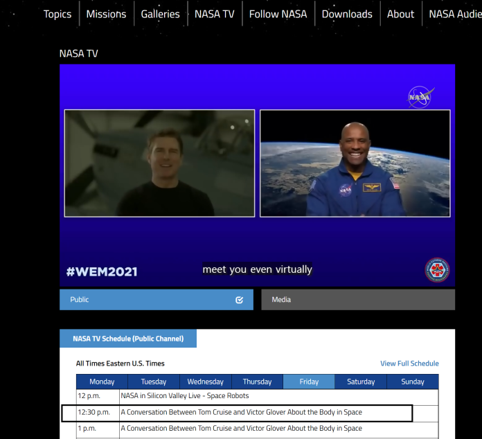The image size is (482, 439).
Task: Click the 'meet you even virtually' caption
Action: pos(258,269)
